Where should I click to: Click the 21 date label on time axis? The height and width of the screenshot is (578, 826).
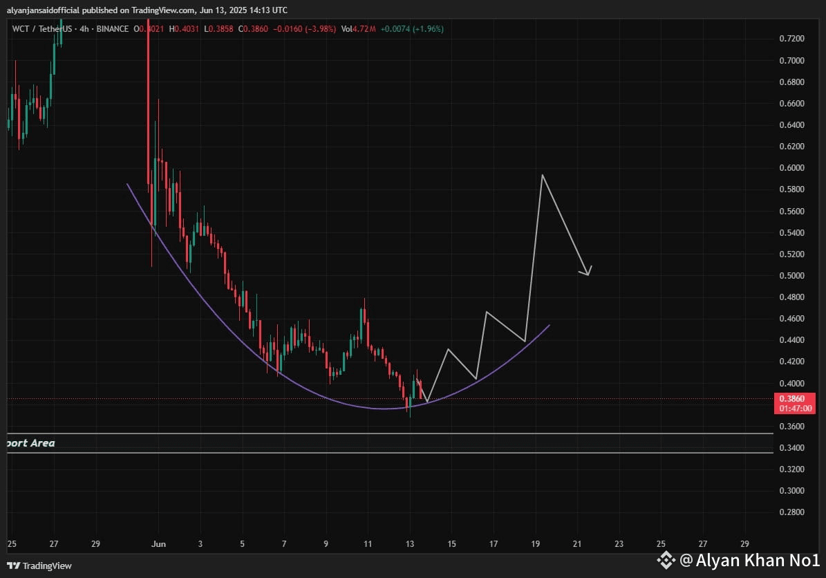point(577,543)
